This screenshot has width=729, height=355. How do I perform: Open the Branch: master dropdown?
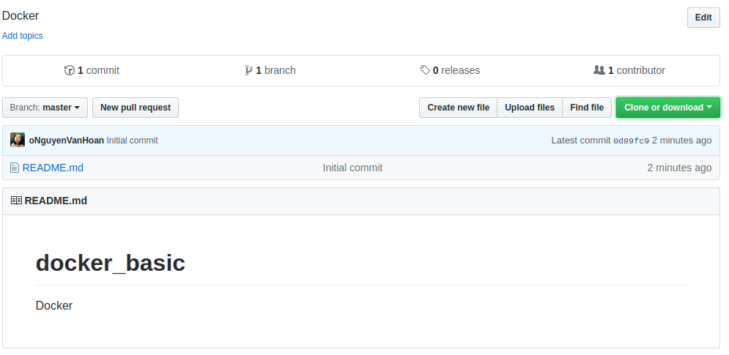point(45,108)
